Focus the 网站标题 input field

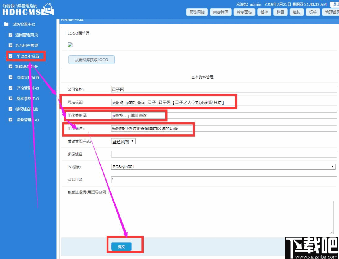click(224, 103)
